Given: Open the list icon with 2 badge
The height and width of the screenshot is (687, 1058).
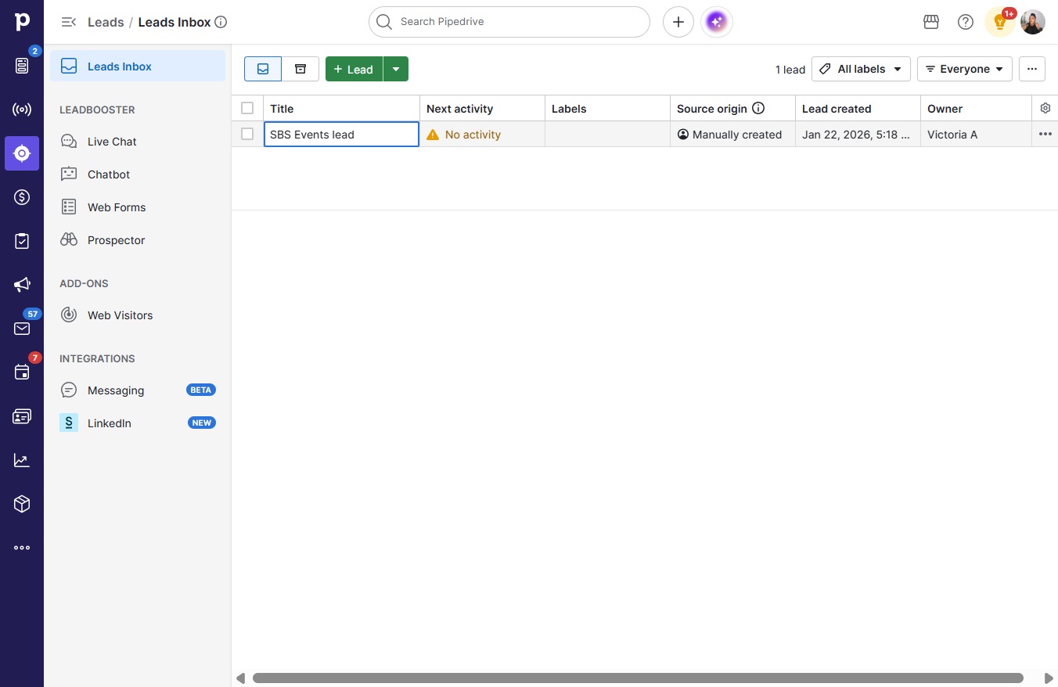Looking at the screenshot, I should [x=22, y=66].
